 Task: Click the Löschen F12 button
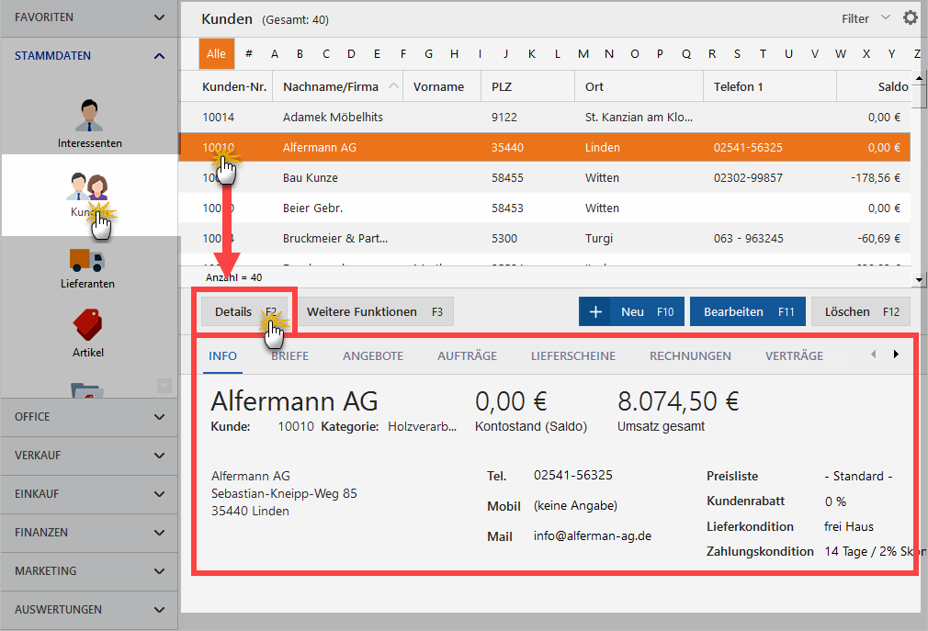point(861,311)
